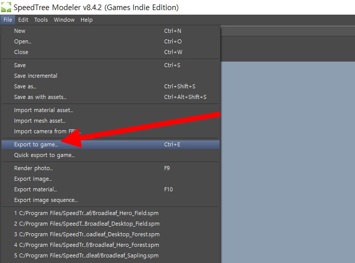Screen dimensions: 355x263
Task: Open the Tools menu
Action: click(41, 20)
